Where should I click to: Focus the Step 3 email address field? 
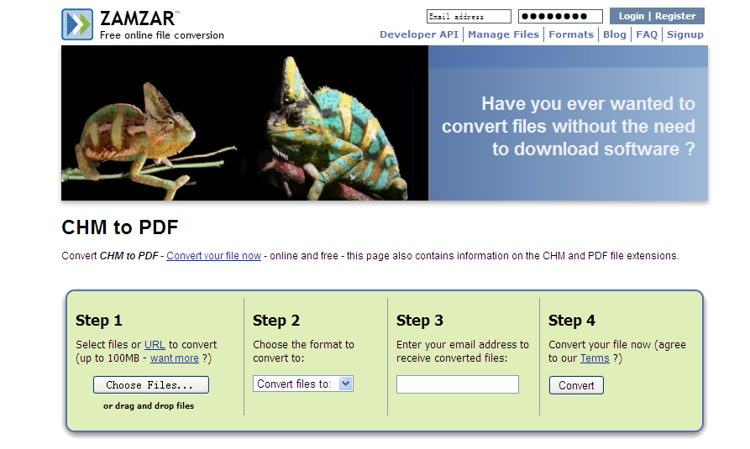(x=458, y=384)
